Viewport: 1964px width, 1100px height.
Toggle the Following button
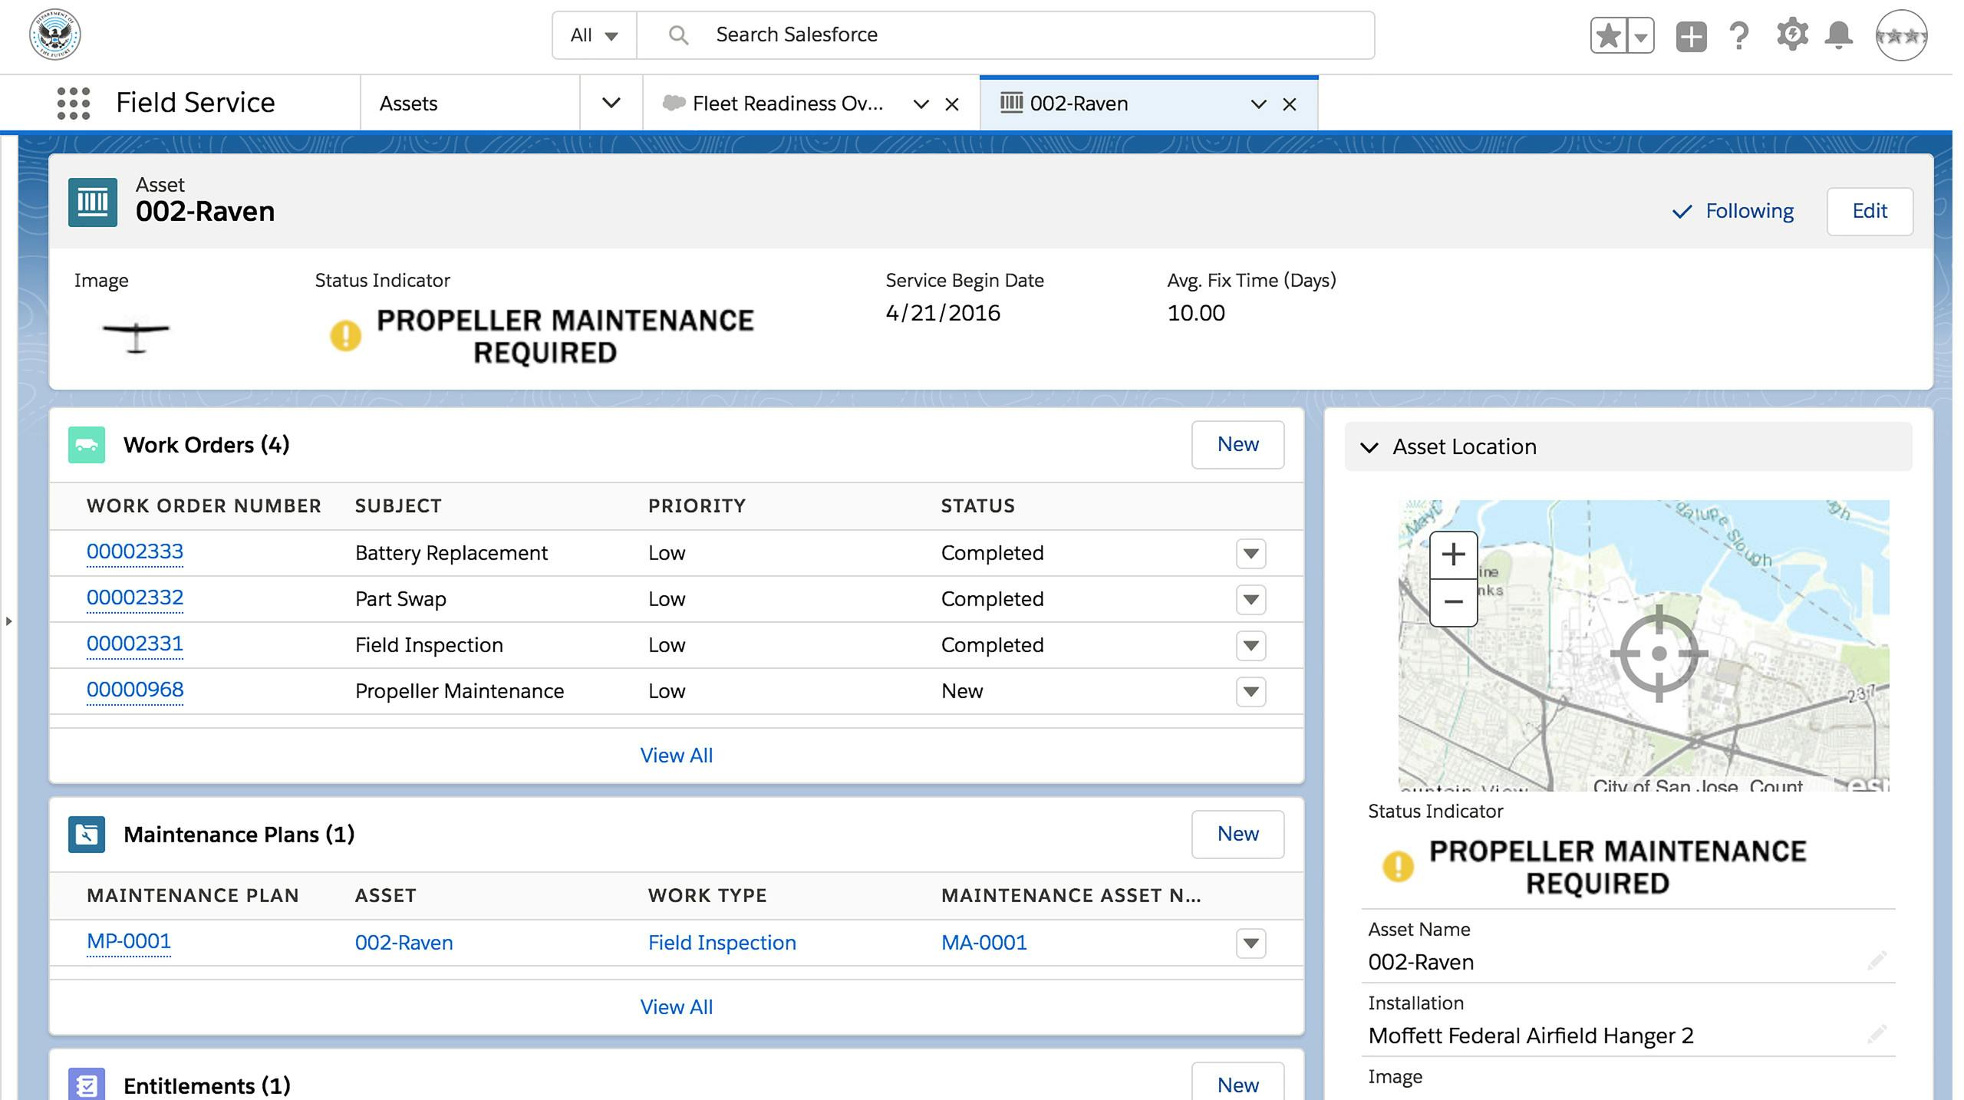point(1732,211)
